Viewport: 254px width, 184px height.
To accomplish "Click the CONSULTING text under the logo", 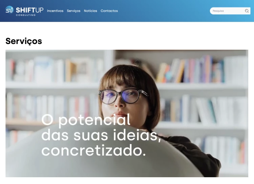I will click(x=26, y=15).
